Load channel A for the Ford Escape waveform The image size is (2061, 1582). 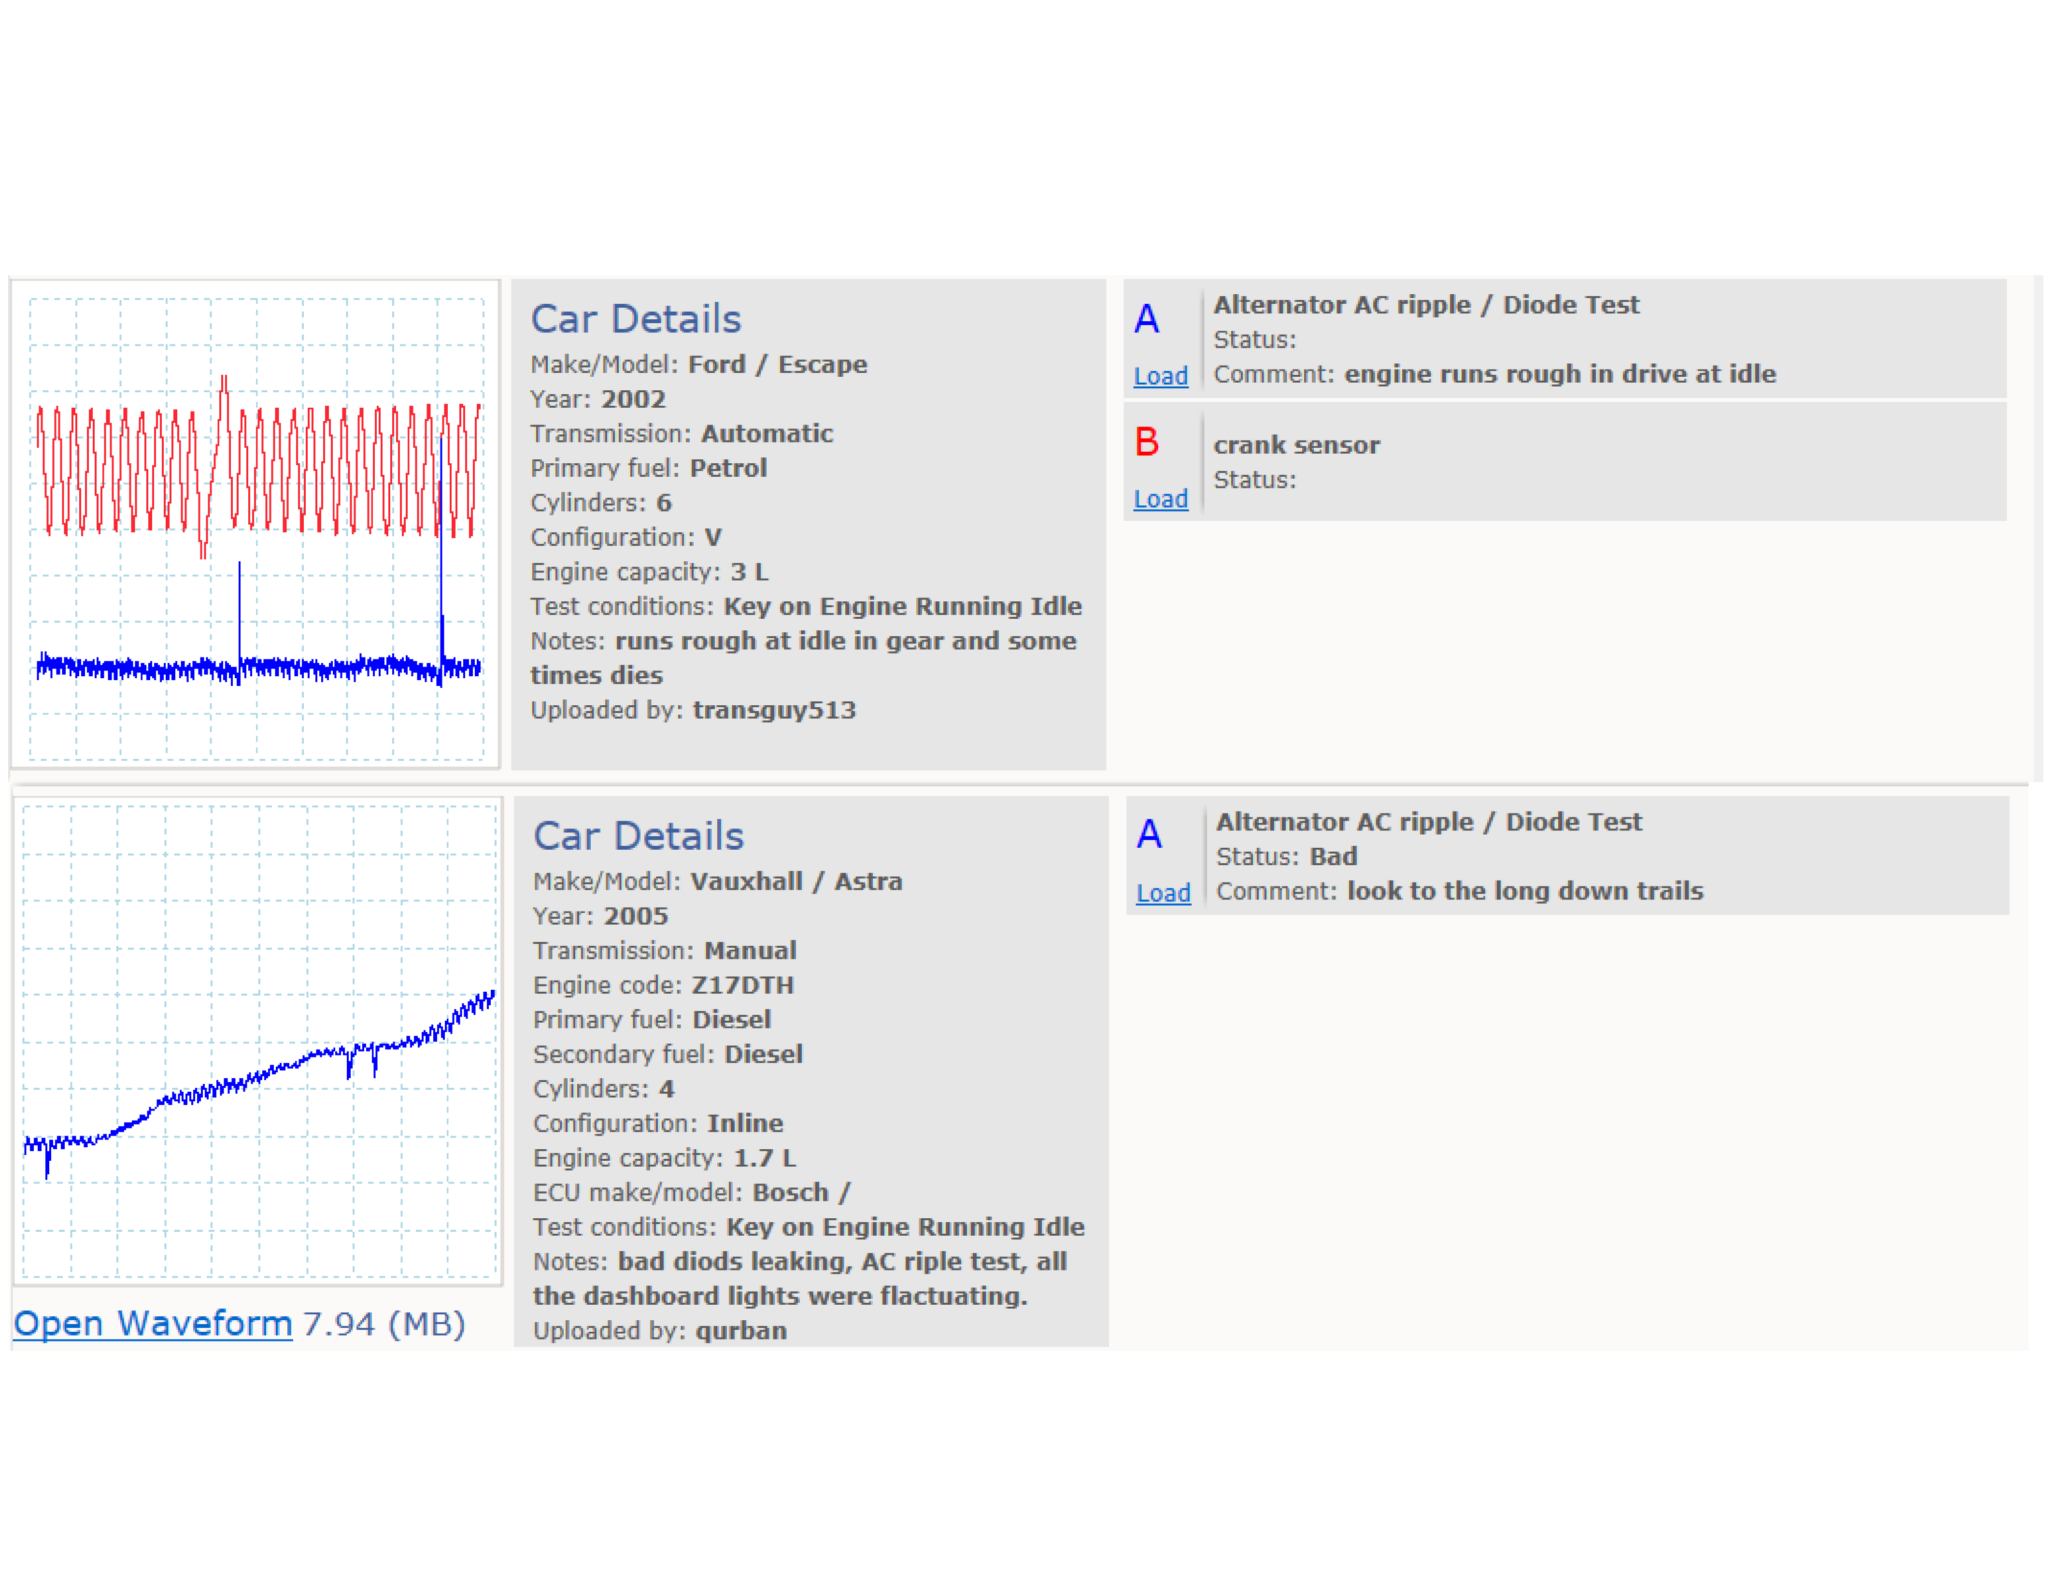click(1160, 376)
